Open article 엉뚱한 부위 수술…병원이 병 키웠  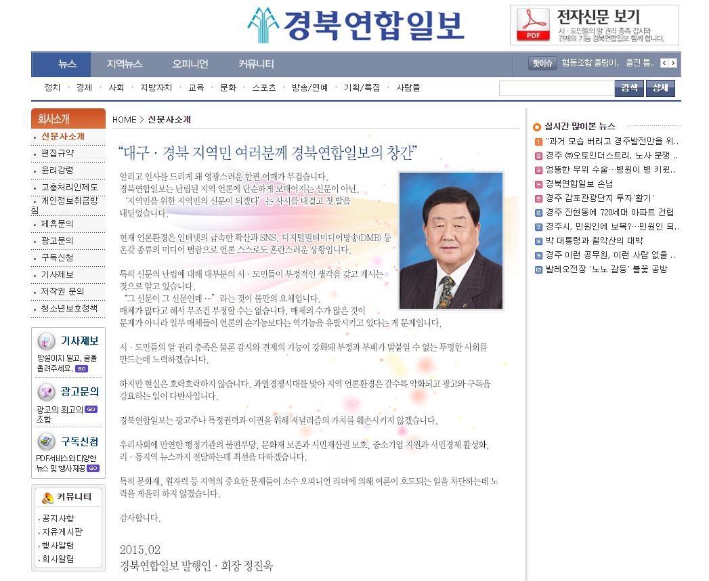click(x=611, y=170)
